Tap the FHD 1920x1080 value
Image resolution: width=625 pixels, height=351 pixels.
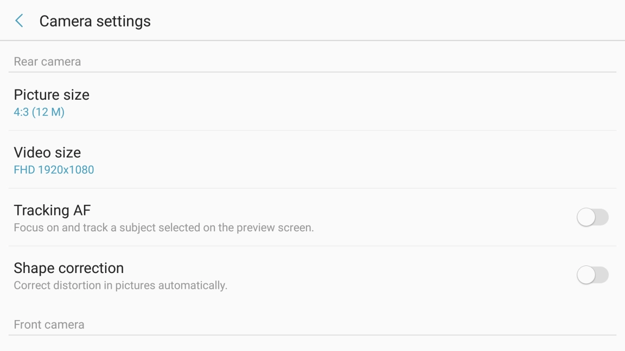(x=54, y=170)
